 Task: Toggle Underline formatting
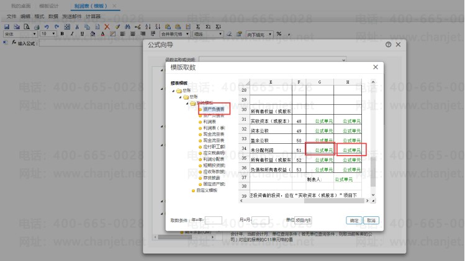pos(82,33)
